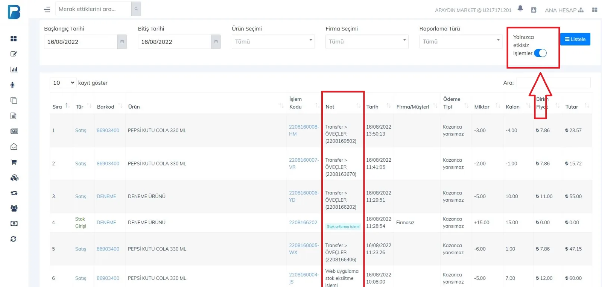The image size is (602, 287).
Task: Open the group of users icon
Action: click(x=14, y=208)
